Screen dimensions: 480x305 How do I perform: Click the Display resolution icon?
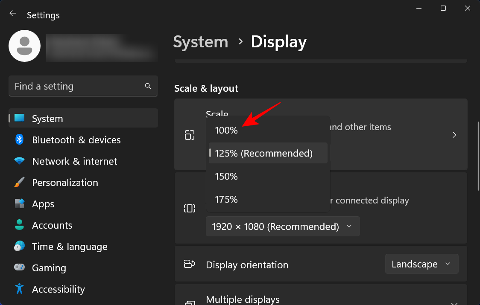pos(190,208)
